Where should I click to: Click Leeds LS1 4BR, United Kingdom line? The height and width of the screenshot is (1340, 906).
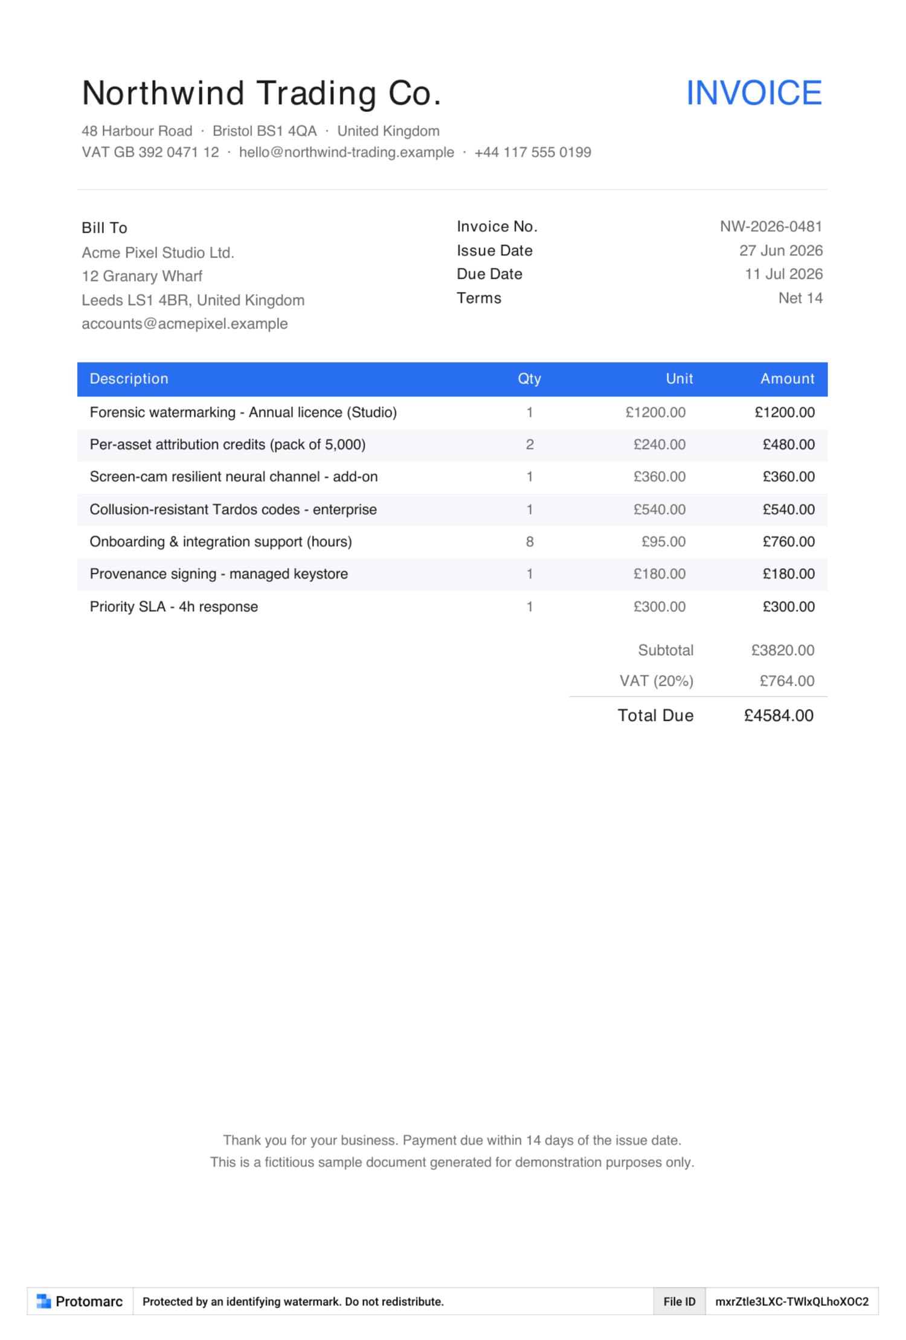click(193, 300)
